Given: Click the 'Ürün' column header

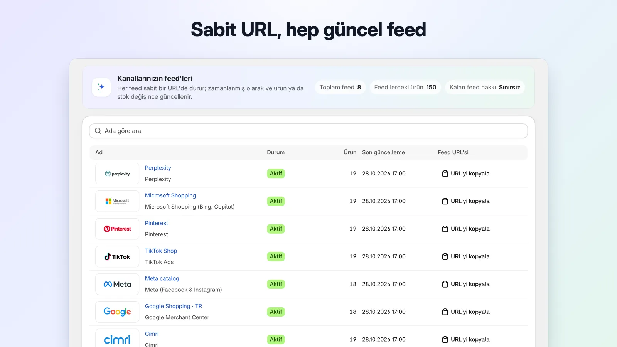Looking at the screenshot, I should tap(350, 152).
